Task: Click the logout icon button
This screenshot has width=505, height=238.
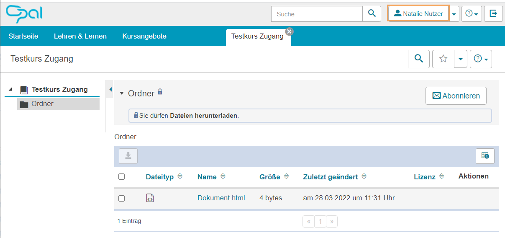Action: (493, 14)
